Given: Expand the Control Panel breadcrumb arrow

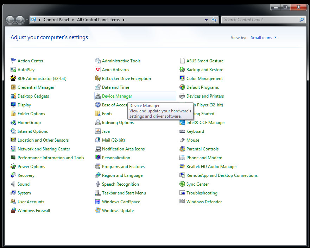Looking at the screenshot, I should click(x=73, y=20).
